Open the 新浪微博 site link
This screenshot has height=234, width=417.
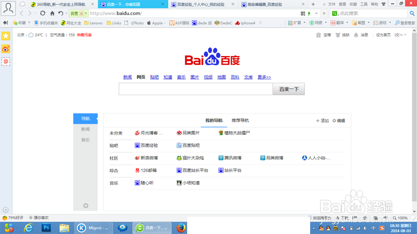(x=146, y=158)
